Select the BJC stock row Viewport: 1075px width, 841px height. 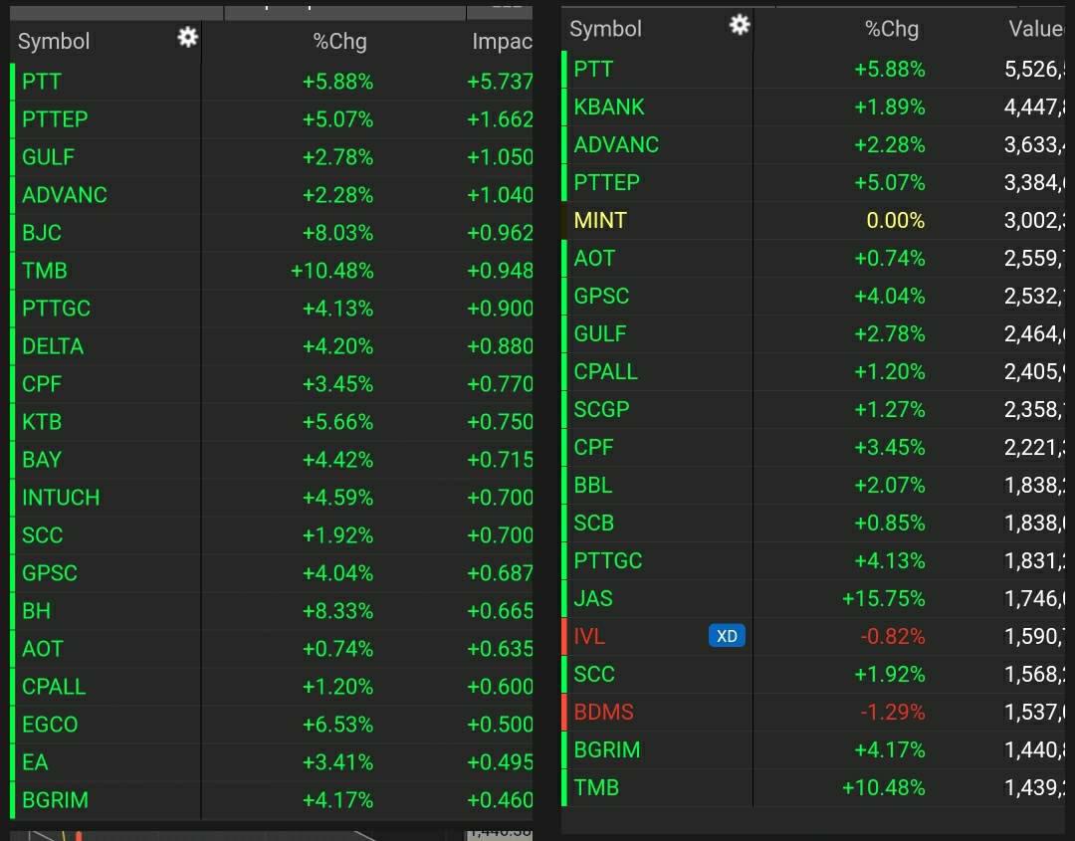point(42,233)
